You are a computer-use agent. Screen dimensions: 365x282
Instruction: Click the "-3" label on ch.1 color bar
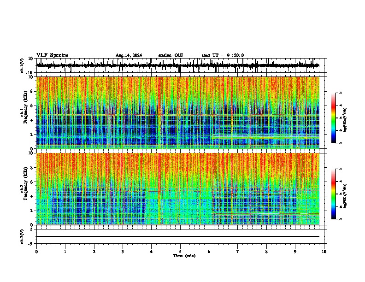point(340,93)
